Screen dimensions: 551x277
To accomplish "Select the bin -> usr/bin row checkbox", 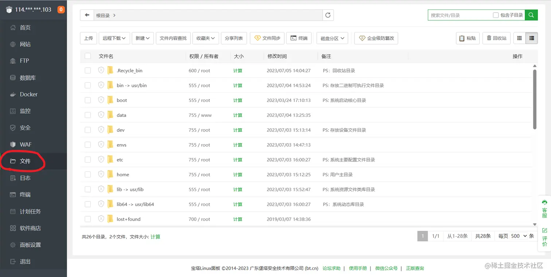I will click(88, 85).
